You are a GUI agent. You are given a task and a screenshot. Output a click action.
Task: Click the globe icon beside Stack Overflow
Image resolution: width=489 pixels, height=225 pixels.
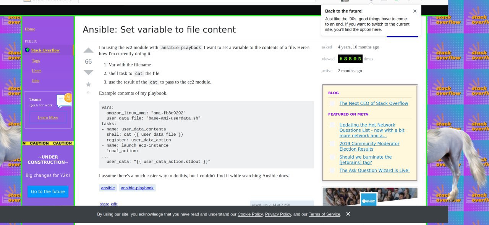coord(27,50)
